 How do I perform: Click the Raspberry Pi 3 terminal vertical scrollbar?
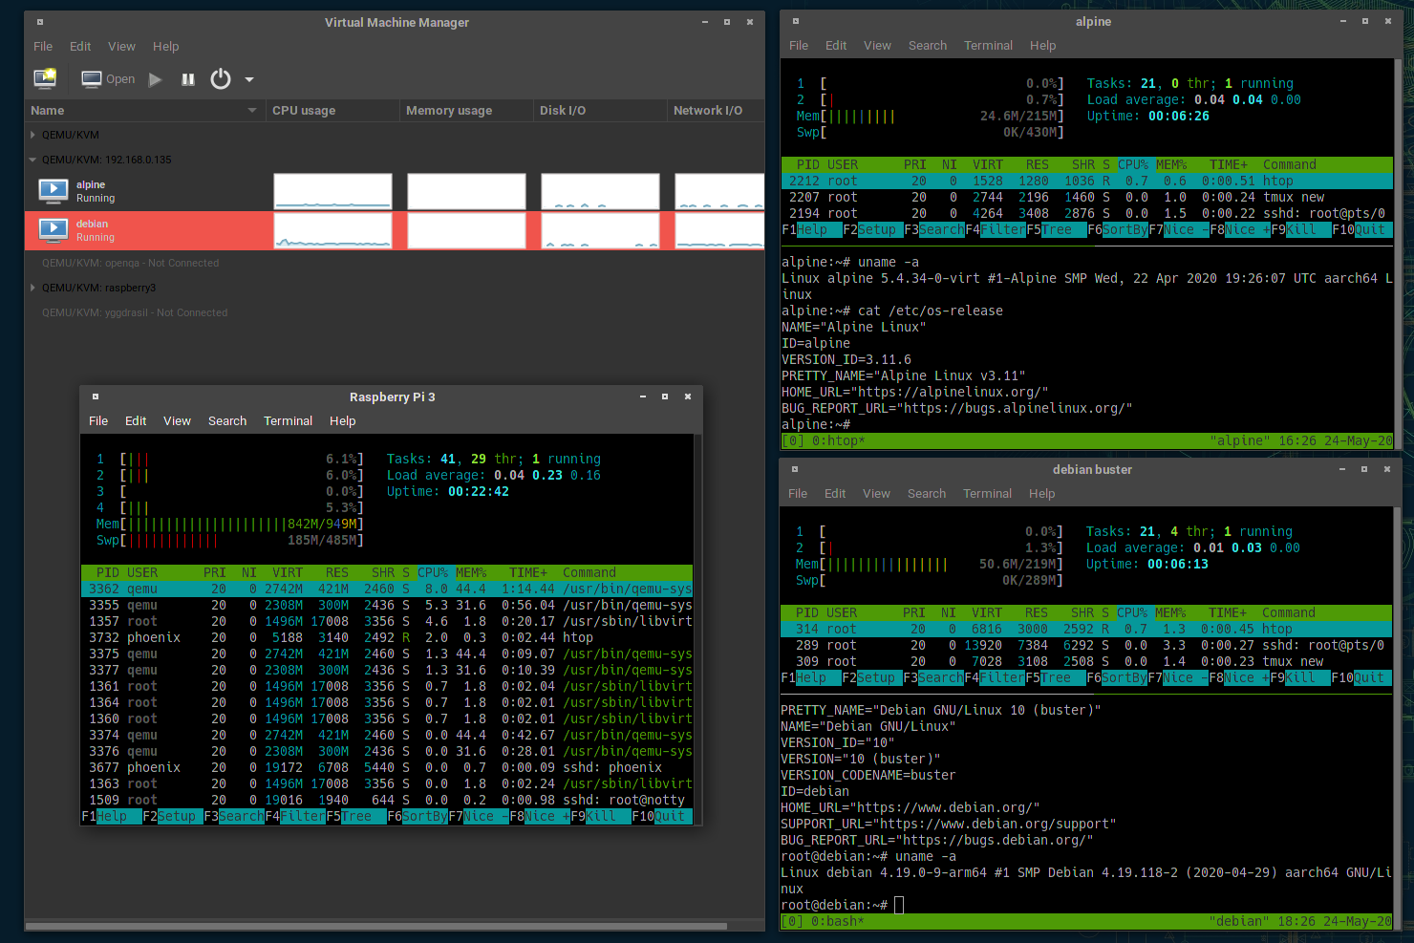coord(698,630)
